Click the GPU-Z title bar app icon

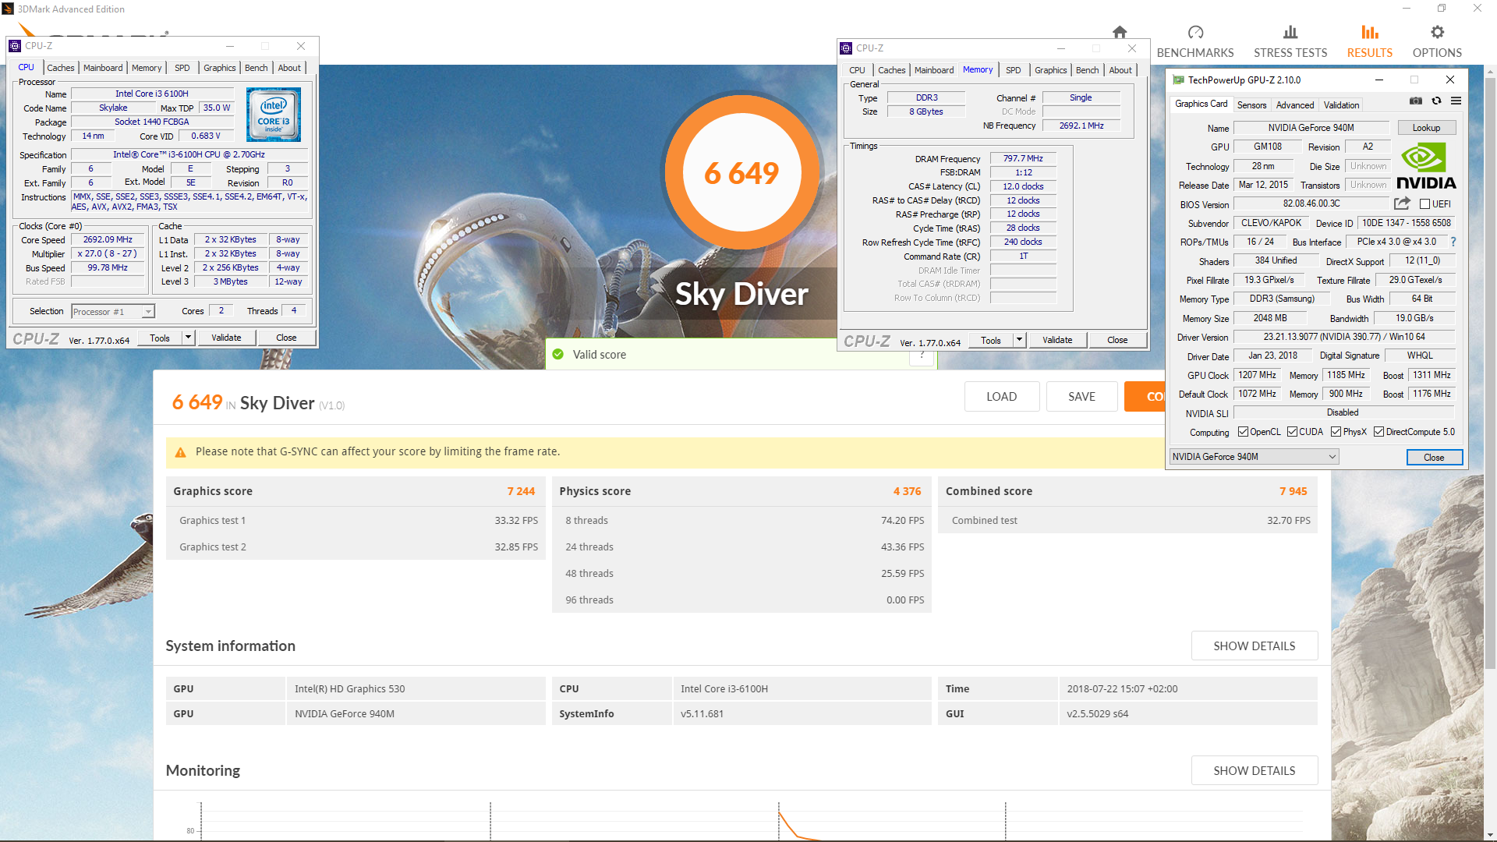[x=1178, y=80]
